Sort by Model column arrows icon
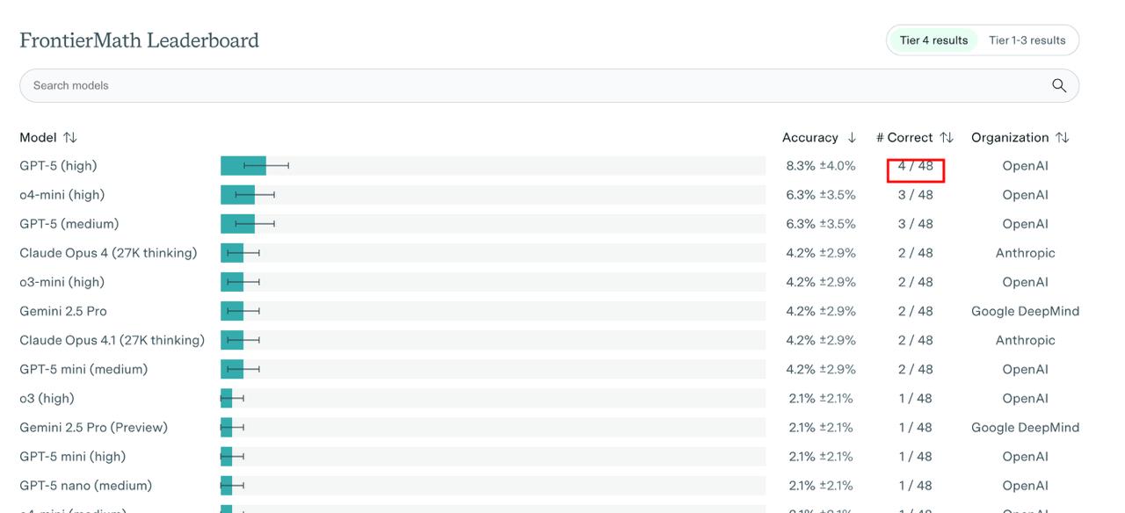The width and height of the screenshot is (1125, 513). point(70,138)
